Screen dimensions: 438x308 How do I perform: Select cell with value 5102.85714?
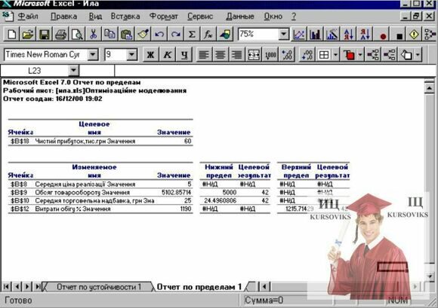(x=176, y=193)
